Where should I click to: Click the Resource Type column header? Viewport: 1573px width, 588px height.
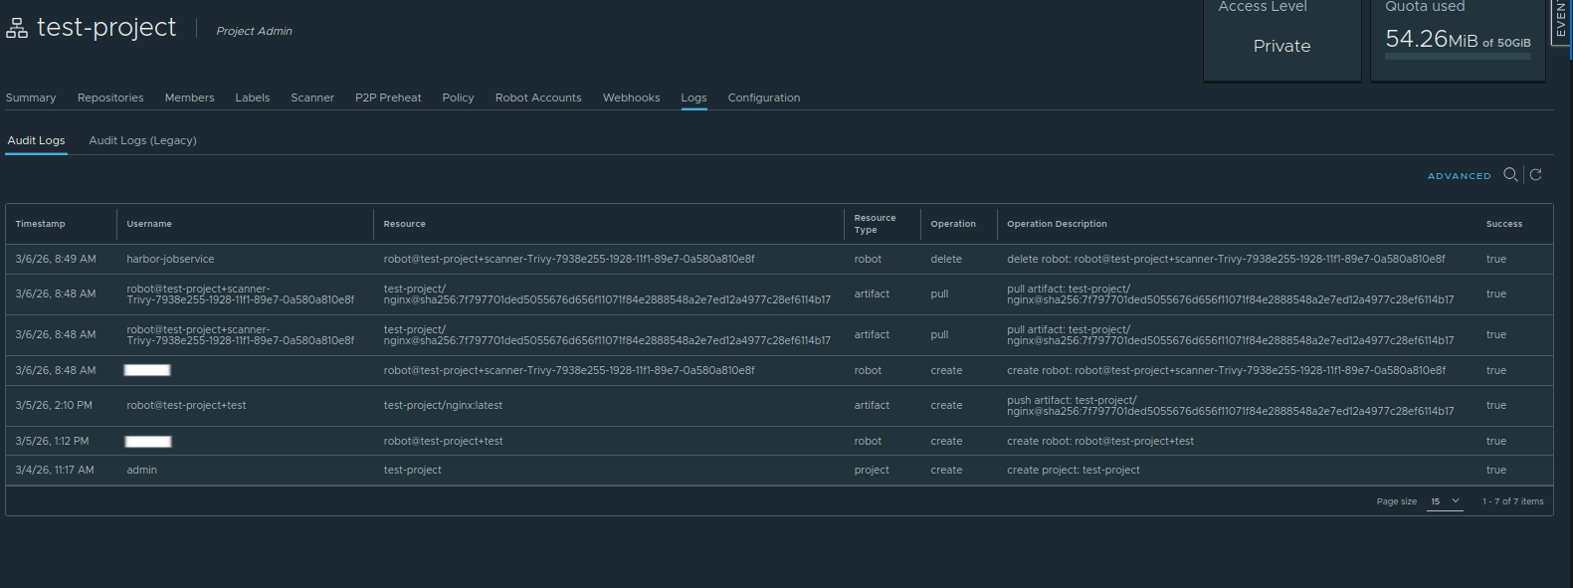point(875,224)
